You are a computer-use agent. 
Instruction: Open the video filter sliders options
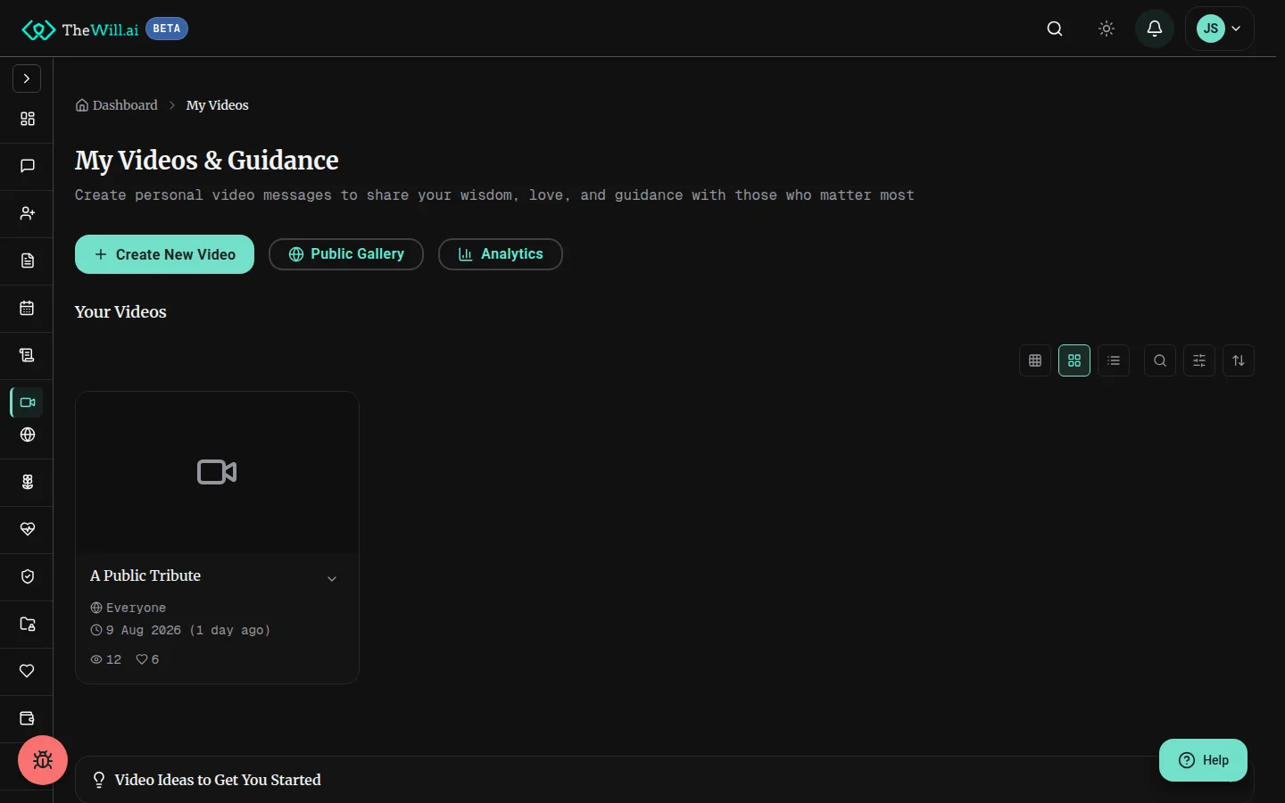(x=1199, y=360)
